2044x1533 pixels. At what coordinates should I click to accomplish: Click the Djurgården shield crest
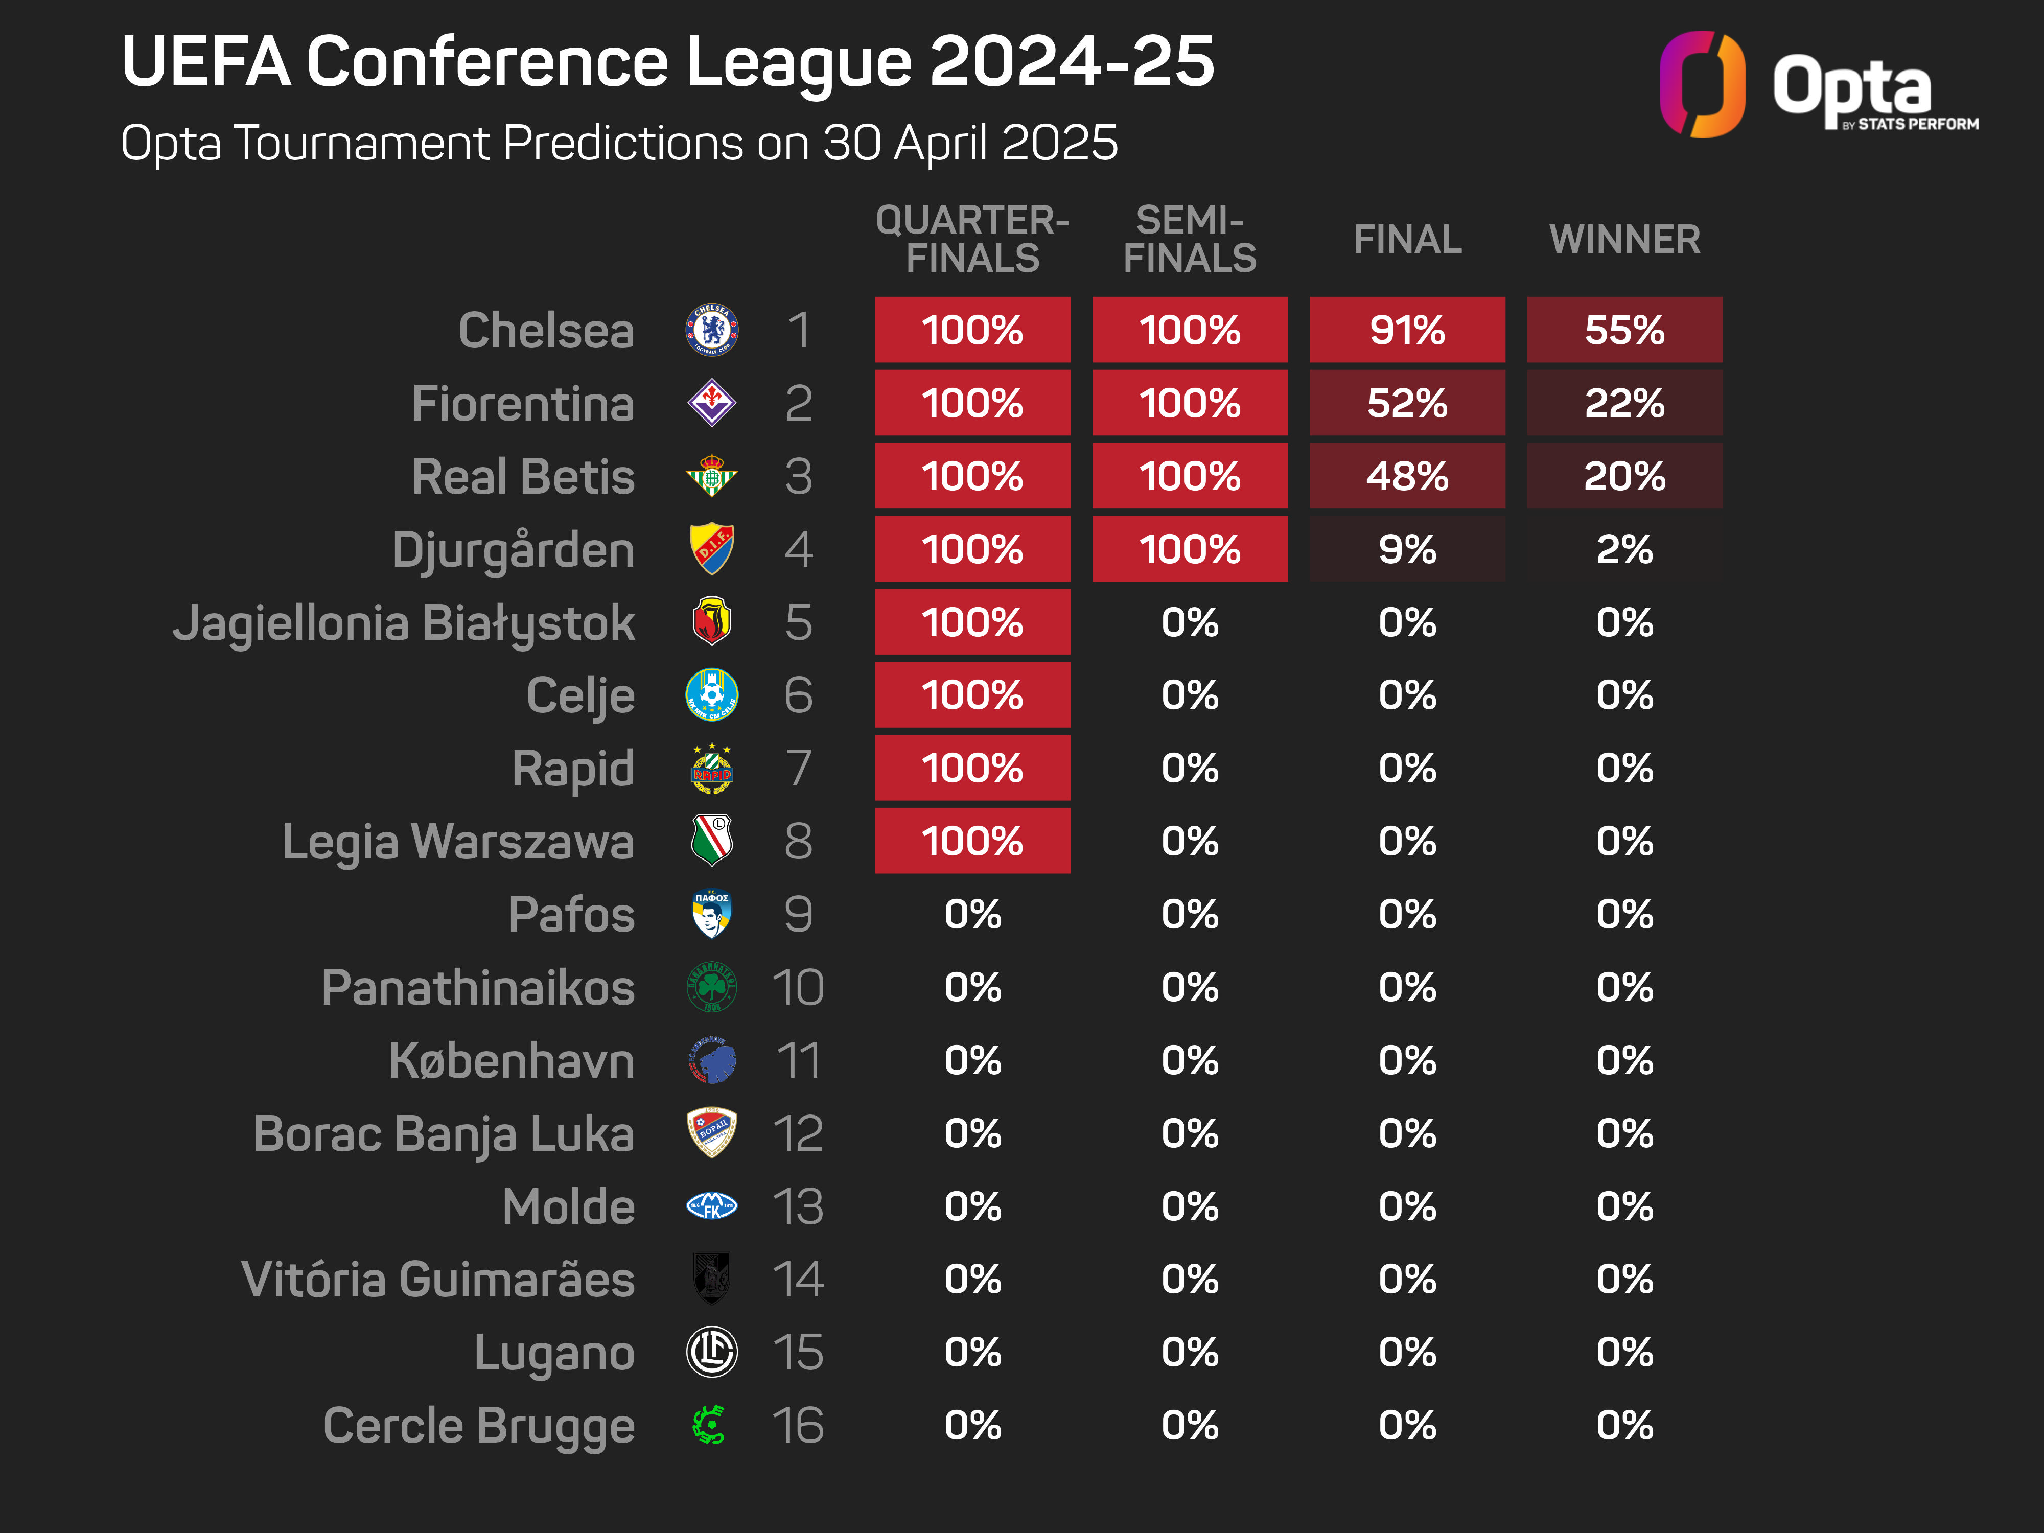tap(711, 549)
